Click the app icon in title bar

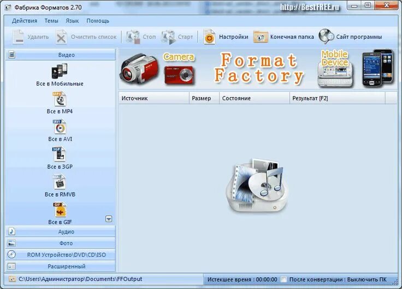point(8,7)
